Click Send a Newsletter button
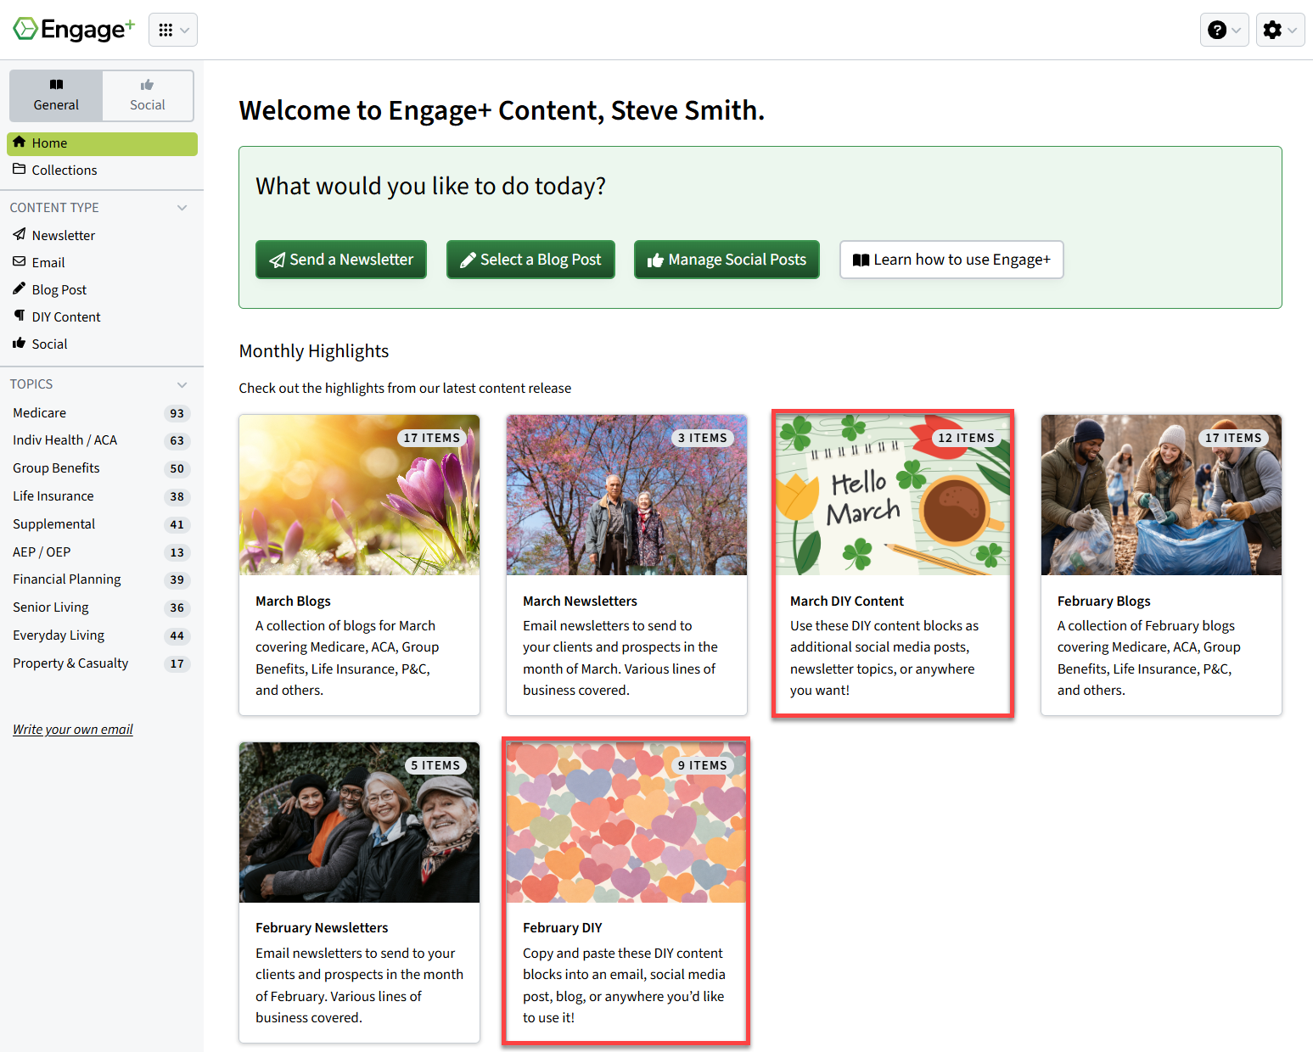This screenshot has width=1313, height=1052. coord(341,260)
